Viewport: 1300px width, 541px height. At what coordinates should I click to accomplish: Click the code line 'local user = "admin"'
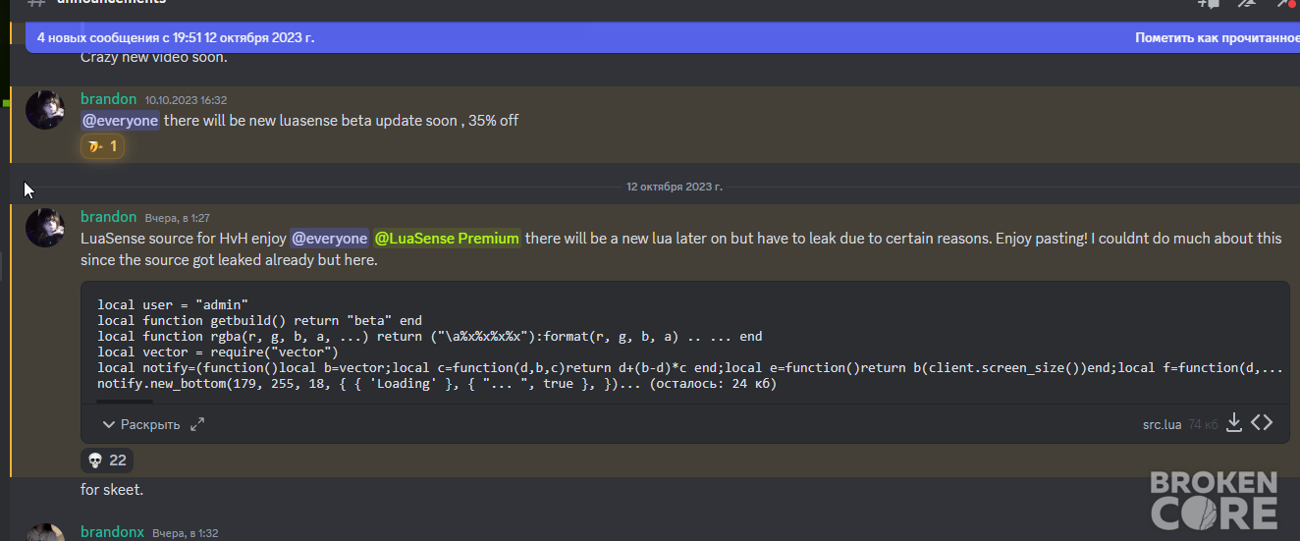pos(173,304)
